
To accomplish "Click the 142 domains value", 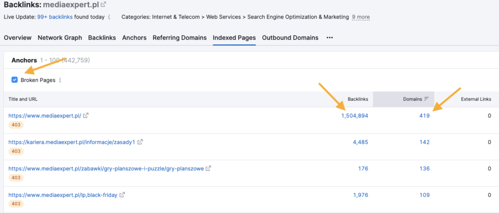I will pyautogui.click(x=424, y=142).
